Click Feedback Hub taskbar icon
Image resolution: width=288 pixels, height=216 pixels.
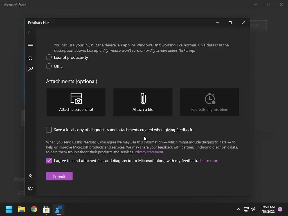[59, 209]
